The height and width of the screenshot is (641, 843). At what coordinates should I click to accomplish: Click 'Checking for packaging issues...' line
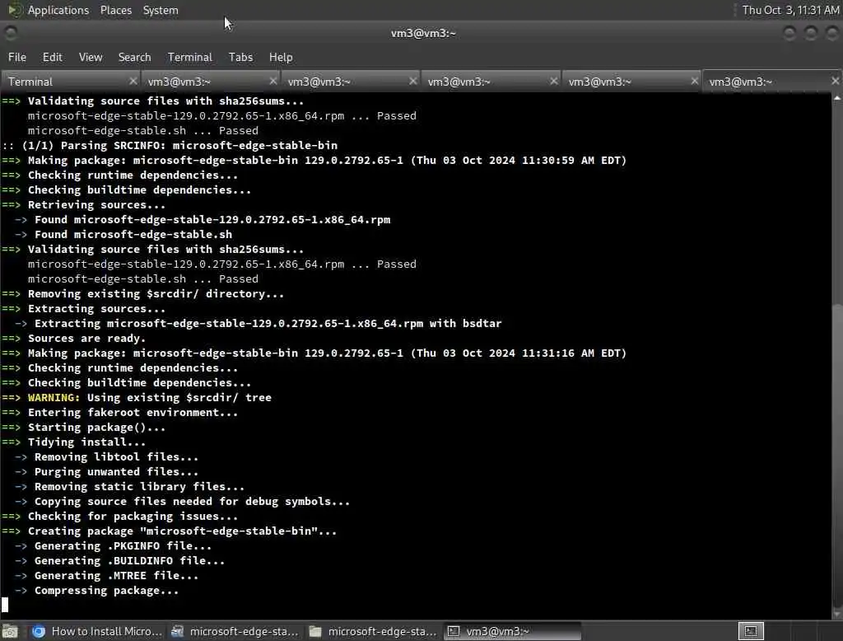tap(133, 516)
